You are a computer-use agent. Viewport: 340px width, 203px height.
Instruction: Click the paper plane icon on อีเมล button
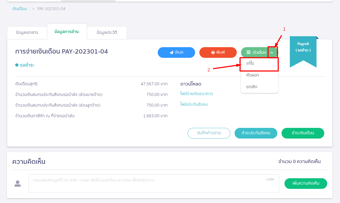click(171, 52)
